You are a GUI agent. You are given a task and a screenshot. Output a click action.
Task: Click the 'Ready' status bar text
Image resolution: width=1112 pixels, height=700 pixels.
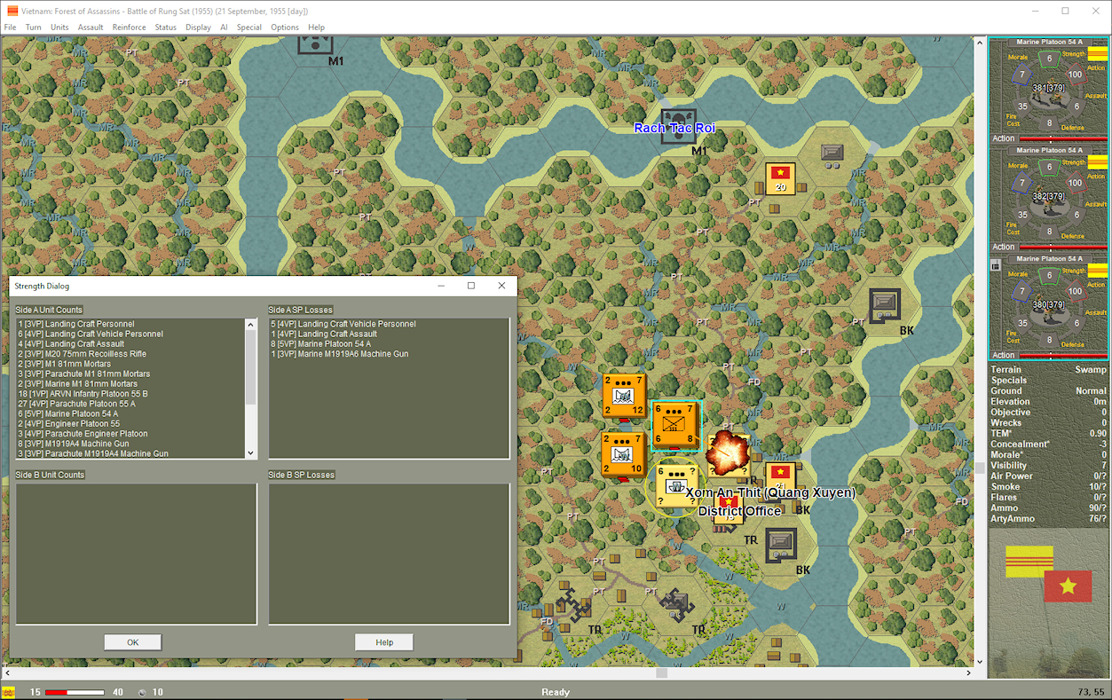point(556,692)
